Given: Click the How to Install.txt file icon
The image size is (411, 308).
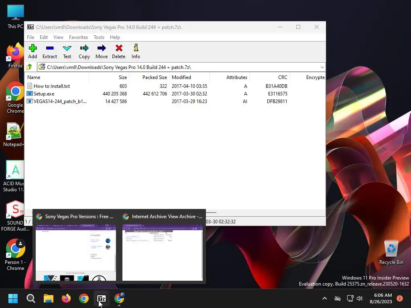Looking at the screenshot, I should pyautogui.click(x=30, y=86).
